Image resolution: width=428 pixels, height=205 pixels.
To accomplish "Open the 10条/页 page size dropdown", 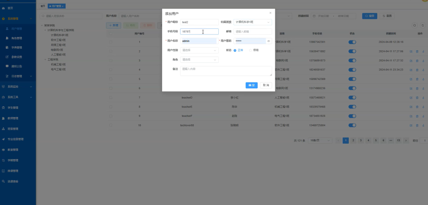I will 320,140.
